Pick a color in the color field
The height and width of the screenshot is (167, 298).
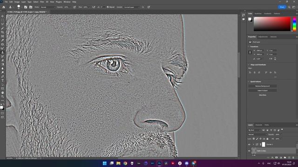coord(272,24)
